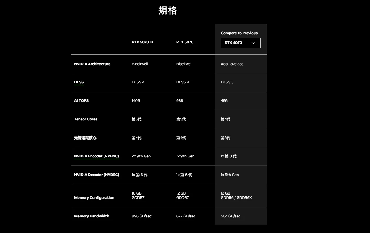
Task: Click the 規格 page heading
Action: [x=167, y=11]
